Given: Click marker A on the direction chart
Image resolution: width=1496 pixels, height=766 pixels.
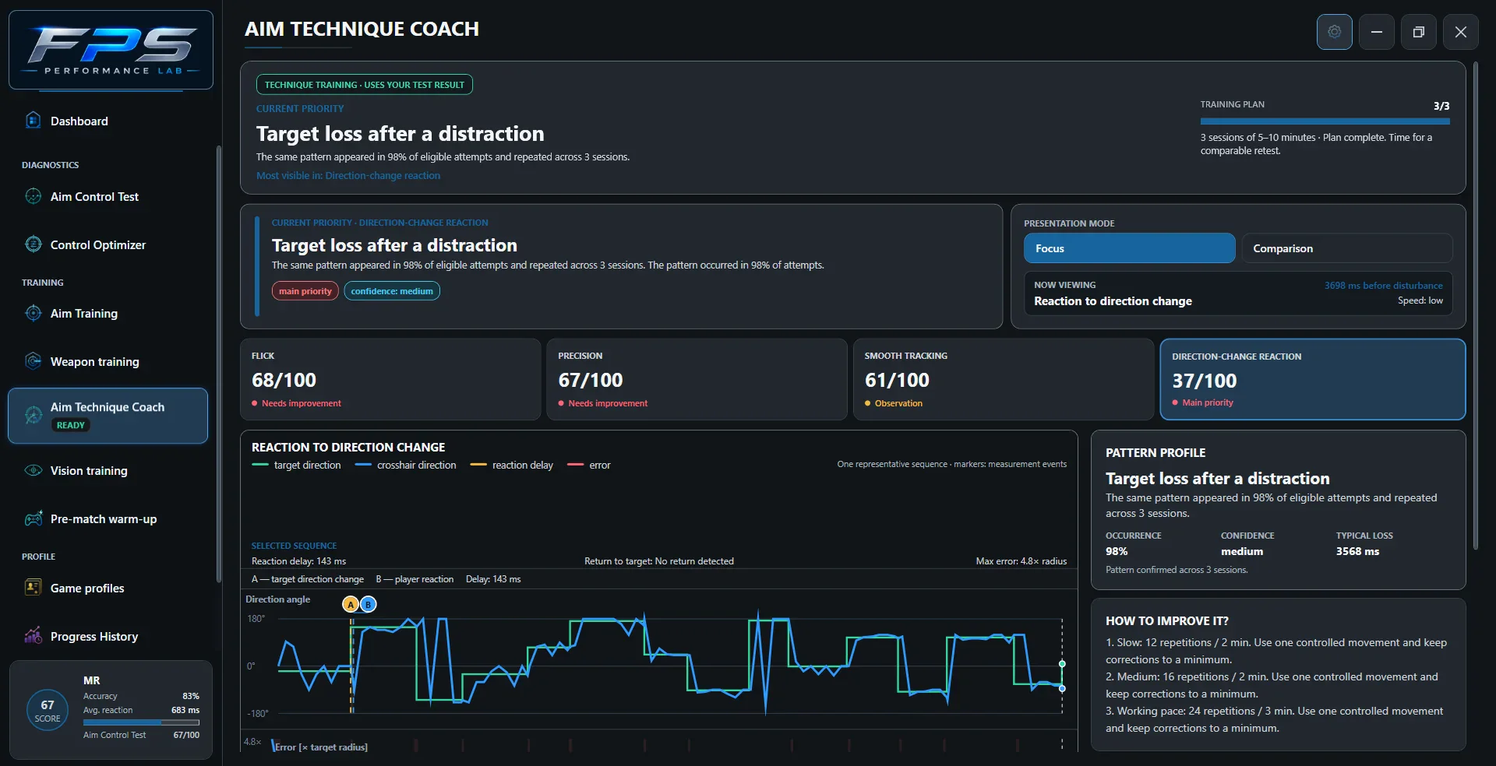Looking at the screenshot, I should tap(351, 604).
